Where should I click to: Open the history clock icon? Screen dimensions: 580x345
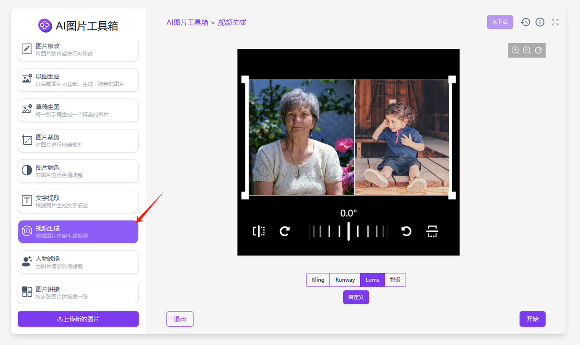click(525, 22)
